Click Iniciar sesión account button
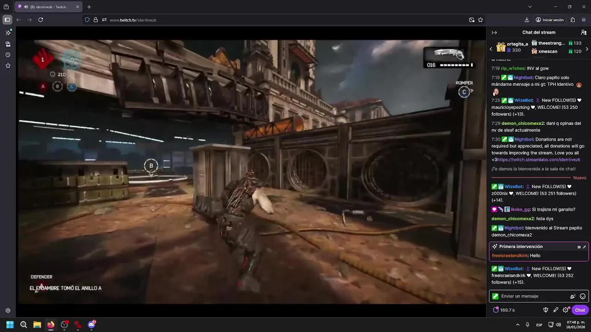Image resolution: width=591 pixels, height=332 pixels. (549, 20)
